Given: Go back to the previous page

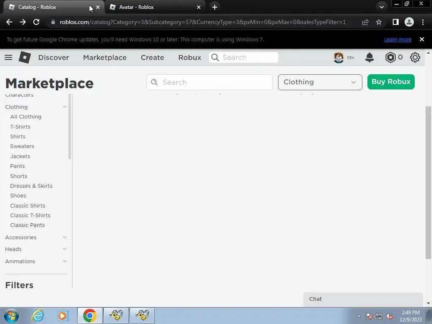Looking at the screenshot, I should (x=9, y=22).
